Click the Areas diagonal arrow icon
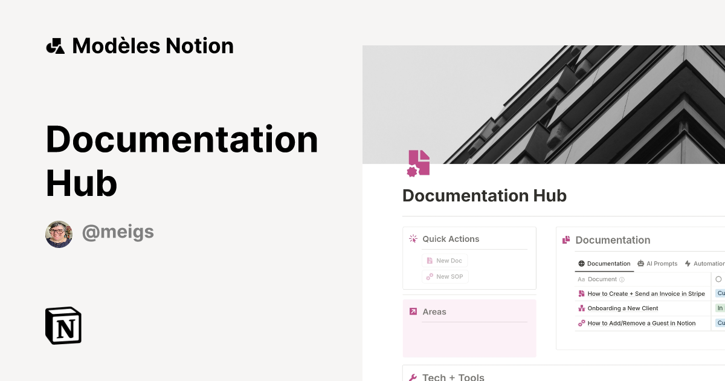This screenshot has width=725, height=381. point(414,311)
